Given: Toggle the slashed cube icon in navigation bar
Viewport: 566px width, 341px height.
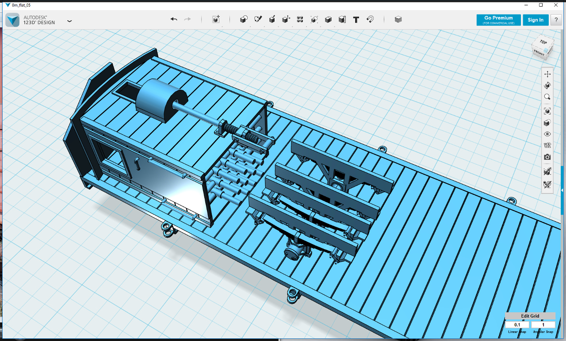Looking at the screenshot, I should [547, 171].
